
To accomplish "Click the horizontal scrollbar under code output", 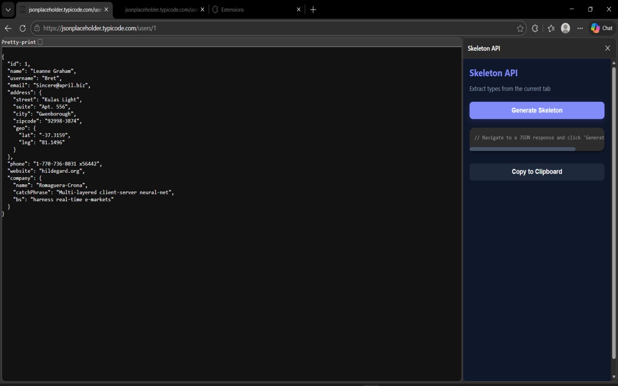I will [522, 149].
